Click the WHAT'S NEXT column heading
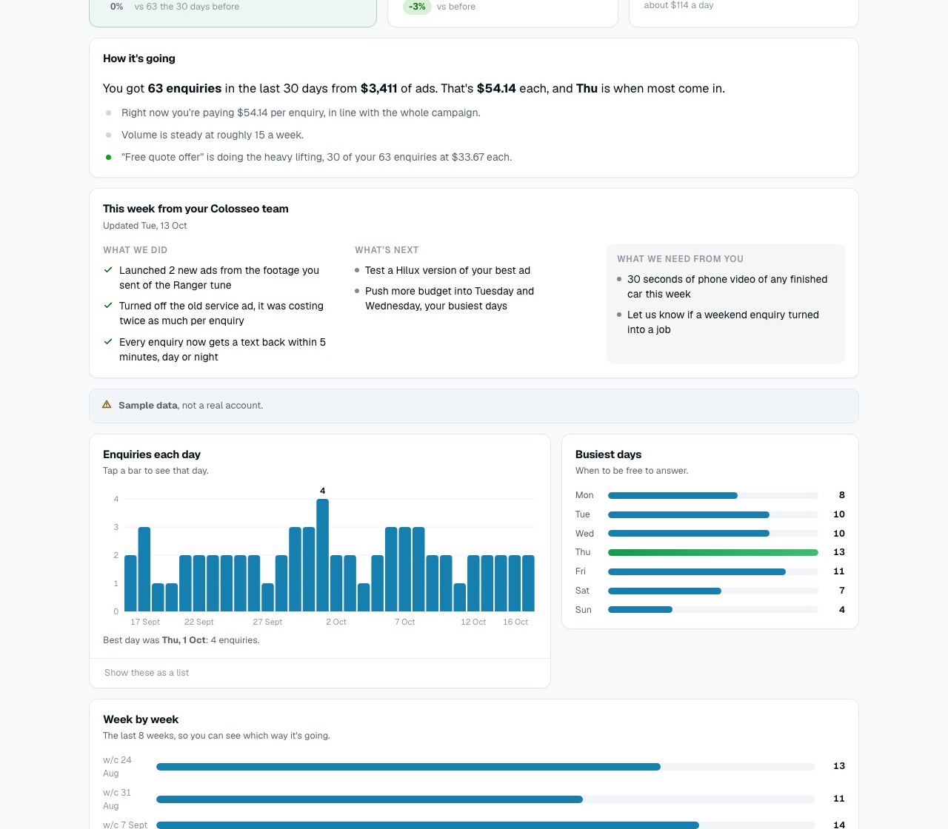948x829 pixels. click(387, 250)
